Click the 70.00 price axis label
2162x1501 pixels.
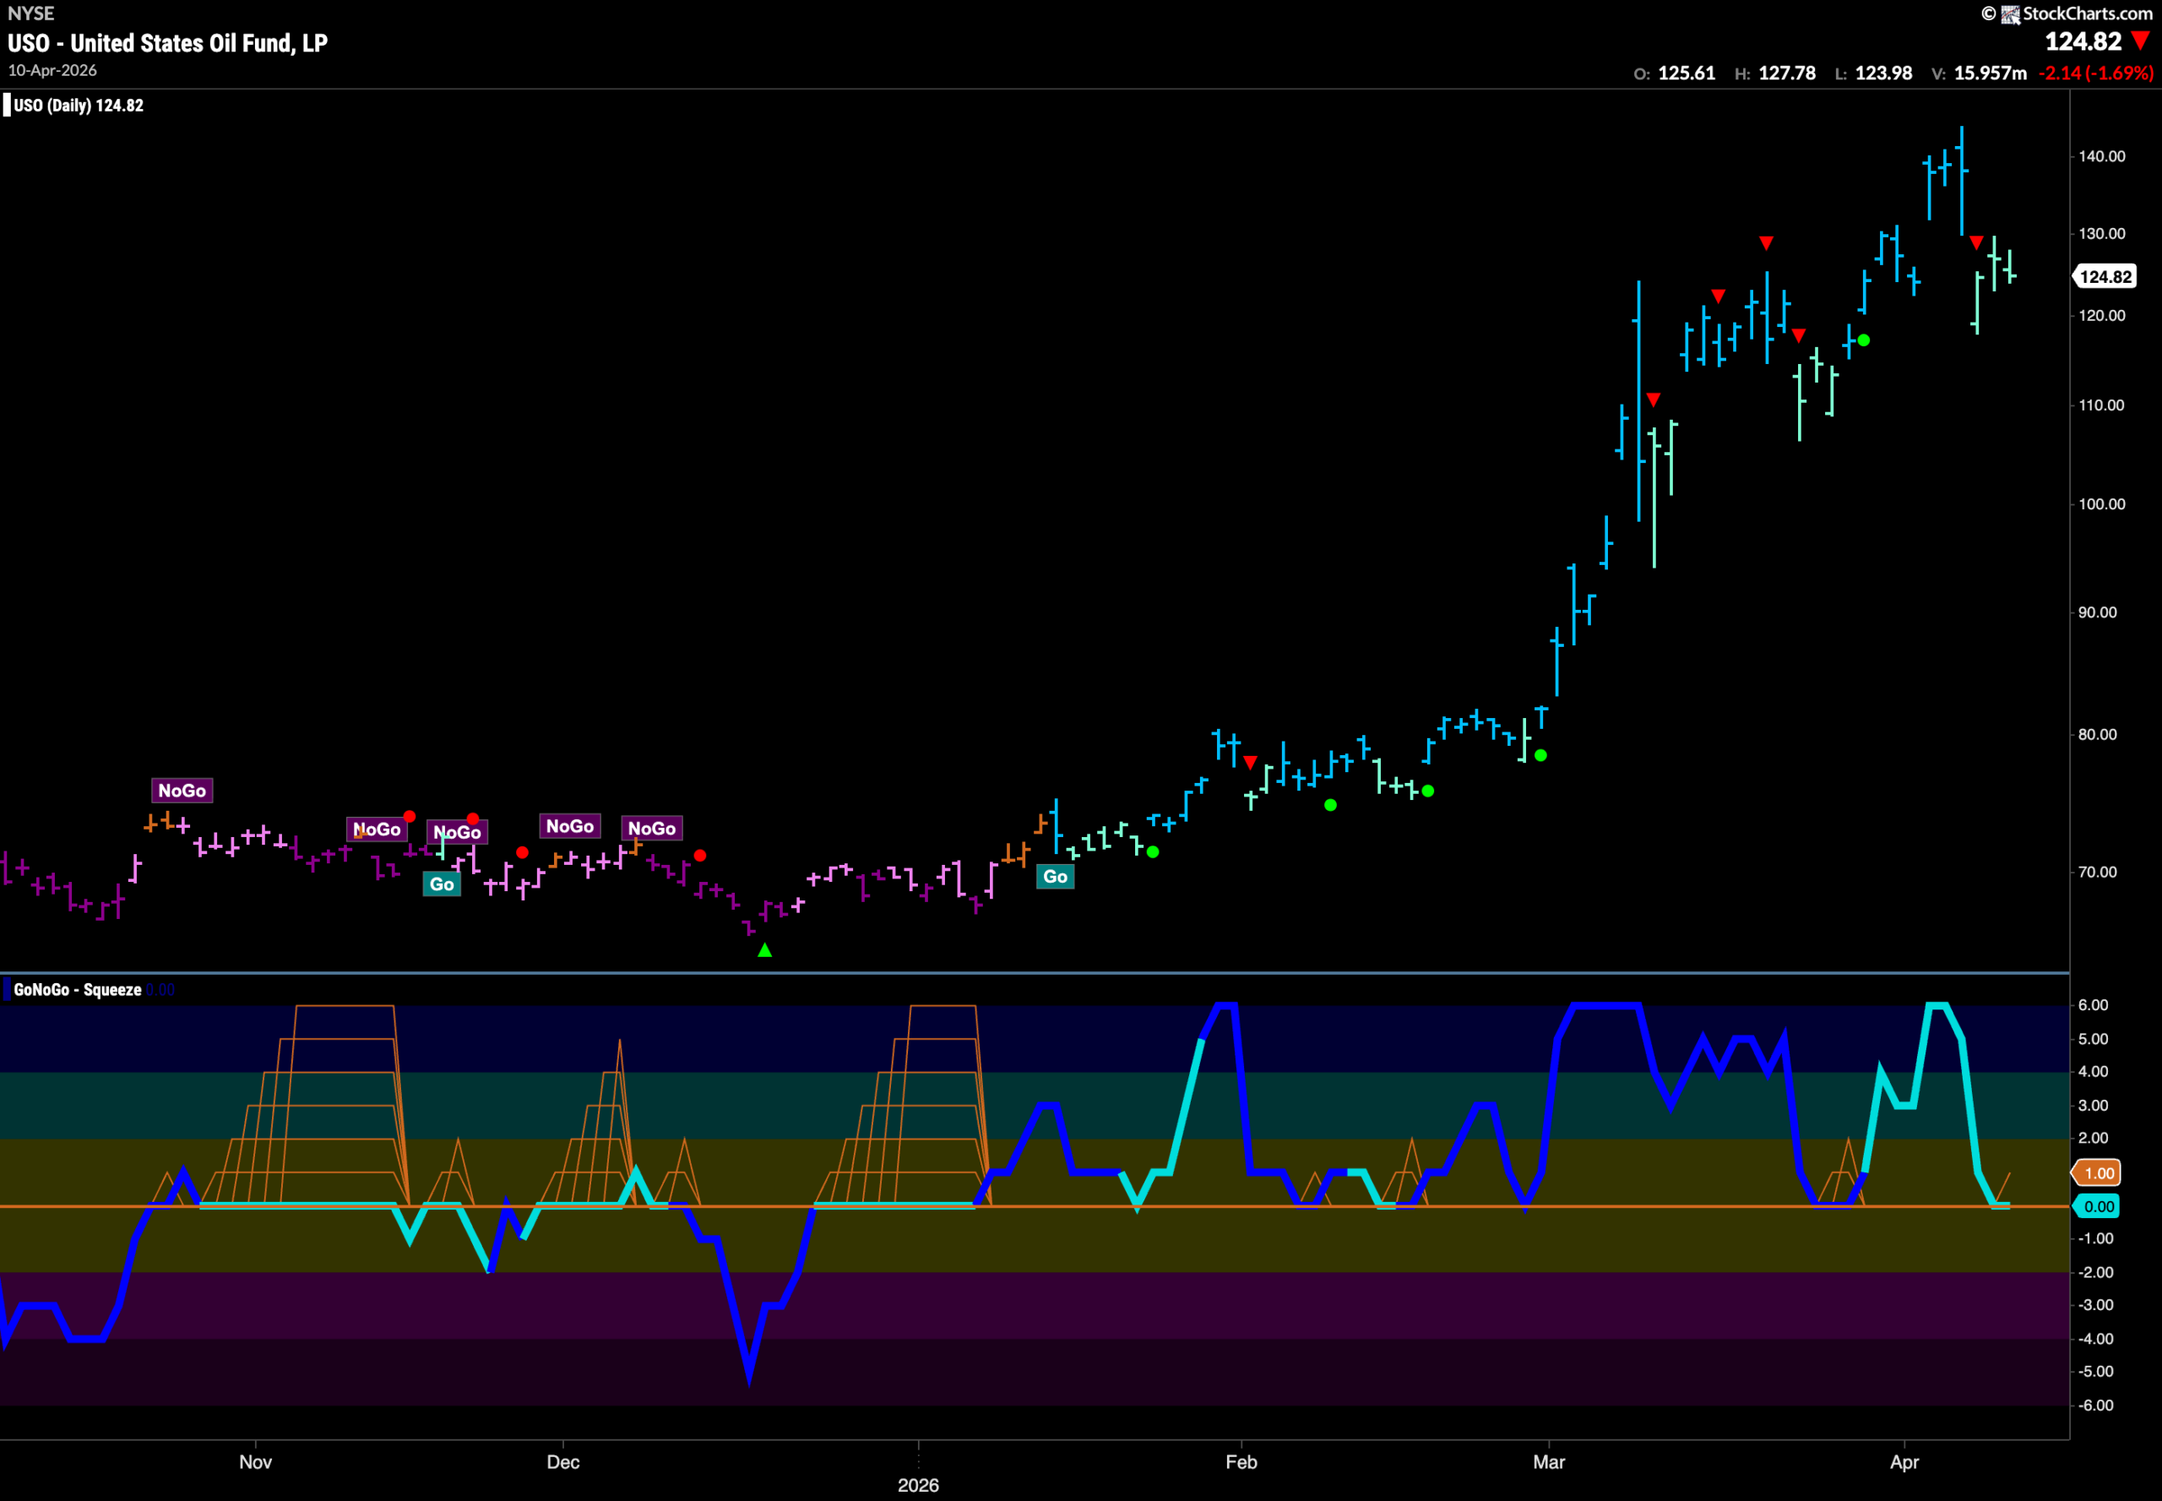click(2097, 872)
